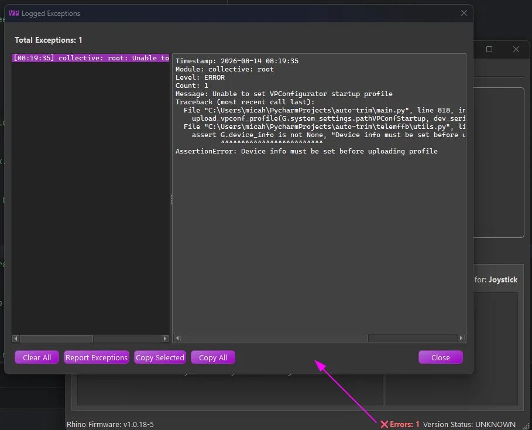The image size is (532, 430).
Task: Select the 08:19:35 collective exception entry
Action: 91,58
